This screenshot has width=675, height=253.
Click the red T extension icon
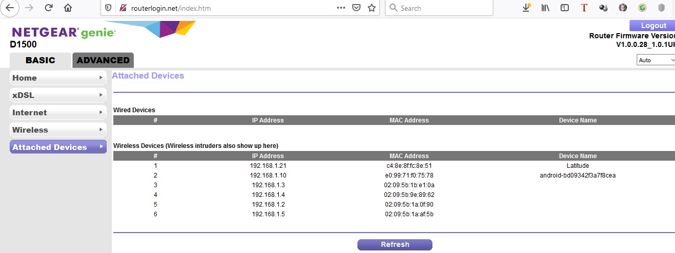tap(584, 8)
